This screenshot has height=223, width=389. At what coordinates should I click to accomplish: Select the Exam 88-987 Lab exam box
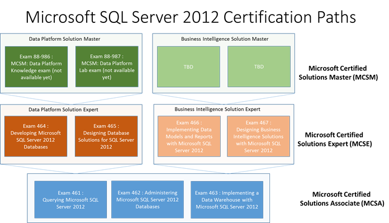107,67
